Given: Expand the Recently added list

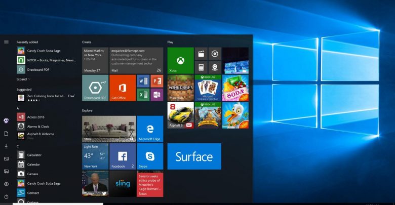Looking at the screenshot, I should tap(23, 79).
